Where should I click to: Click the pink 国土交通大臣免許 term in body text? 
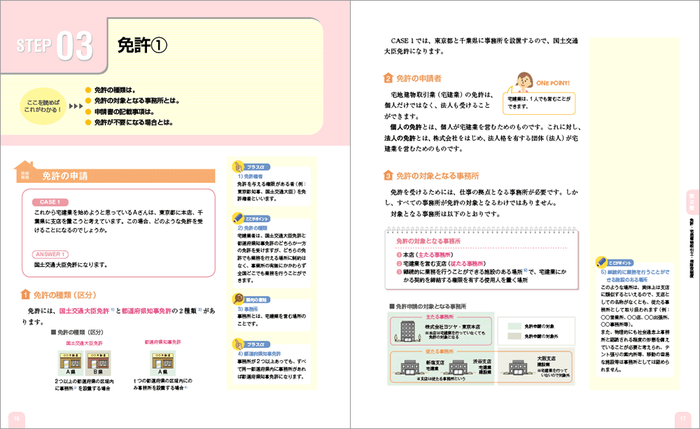point(84,311)
